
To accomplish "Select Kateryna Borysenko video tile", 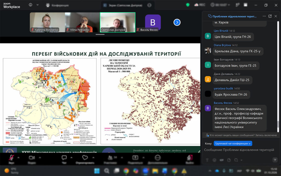I will pos(47,22).
